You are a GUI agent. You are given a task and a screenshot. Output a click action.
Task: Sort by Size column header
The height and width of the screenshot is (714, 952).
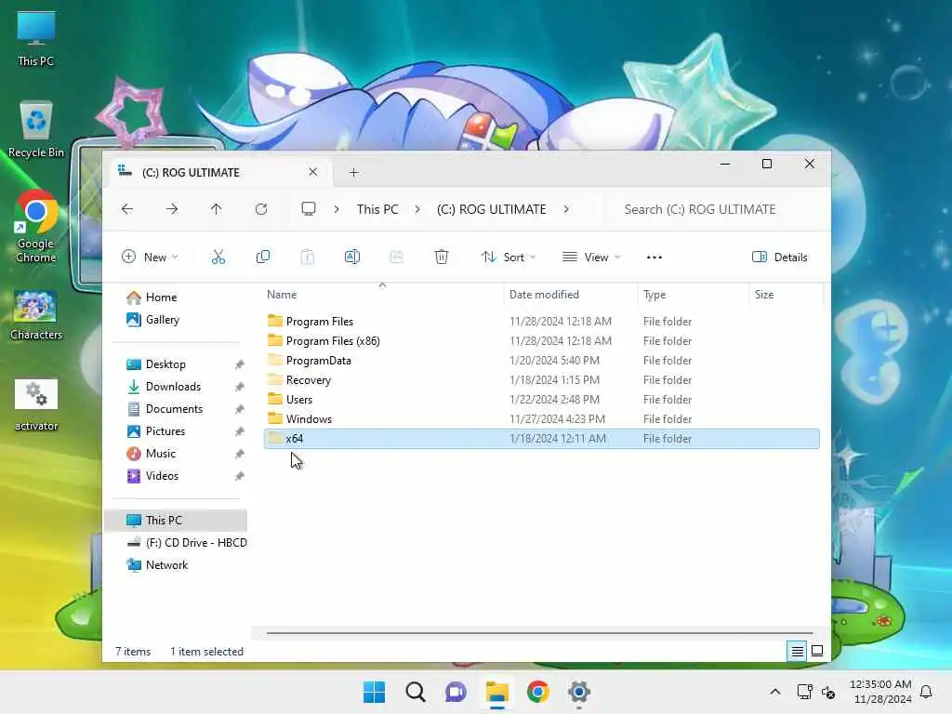(x=787, y=295)
